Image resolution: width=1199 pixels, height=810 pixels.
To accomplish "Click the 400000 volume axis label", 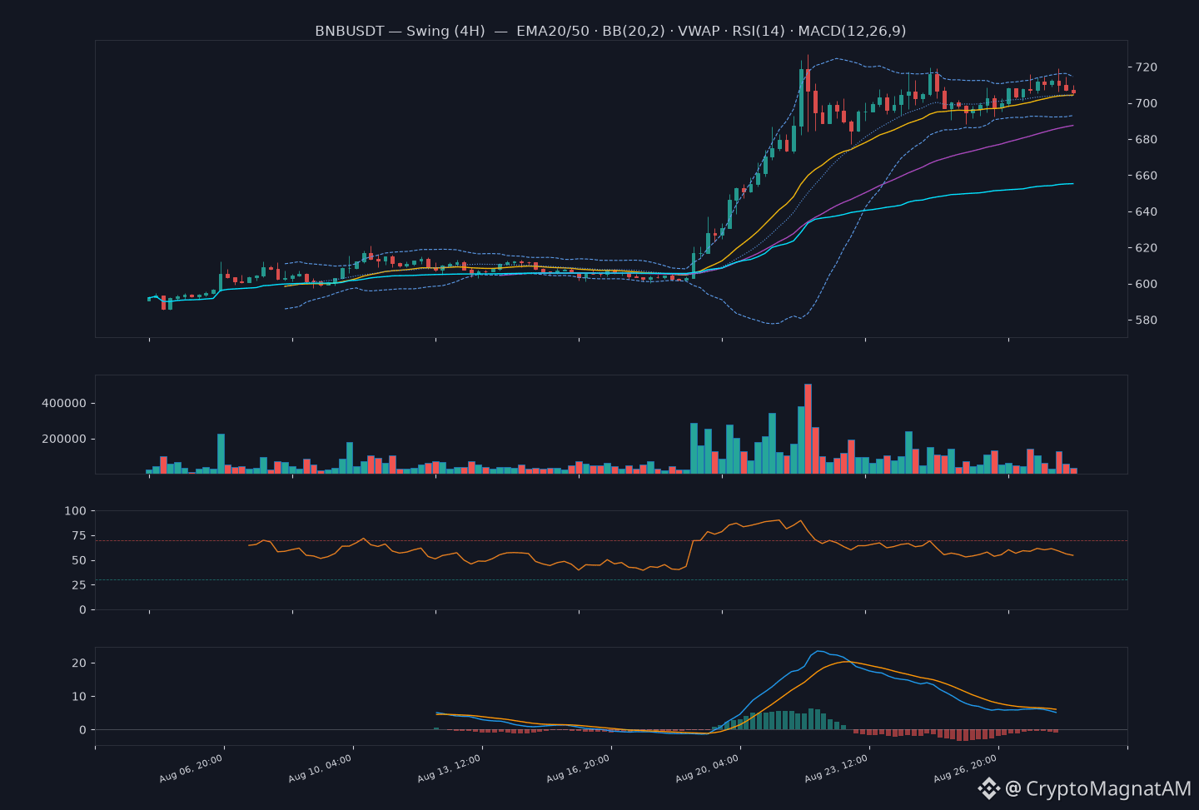I will (x=64, y=403).
